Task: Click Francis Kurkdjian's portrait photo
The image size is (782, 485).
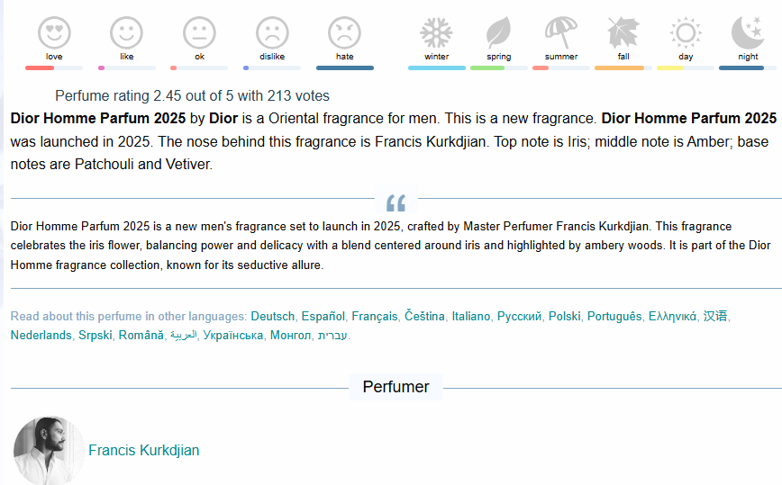Action: (x=49, y=451)
